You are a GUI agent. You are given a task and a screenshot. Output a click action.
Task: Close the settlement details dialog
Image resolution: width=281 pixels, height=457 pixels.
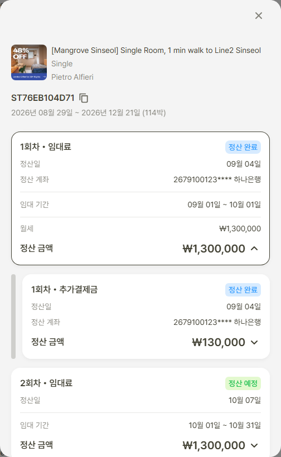[259, 16]
